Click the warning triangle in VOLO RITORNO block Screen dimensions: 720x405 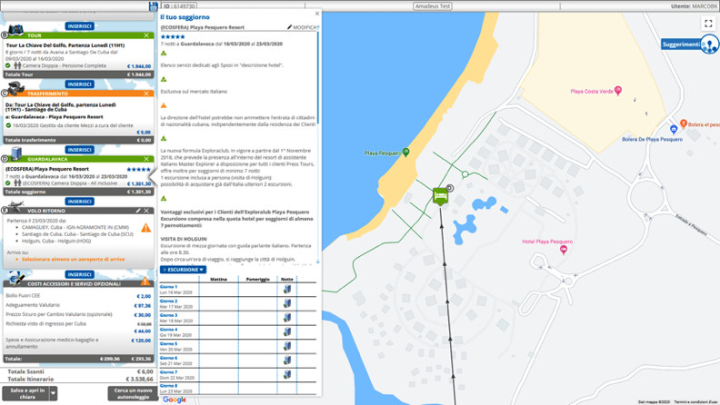pos(145,228)
